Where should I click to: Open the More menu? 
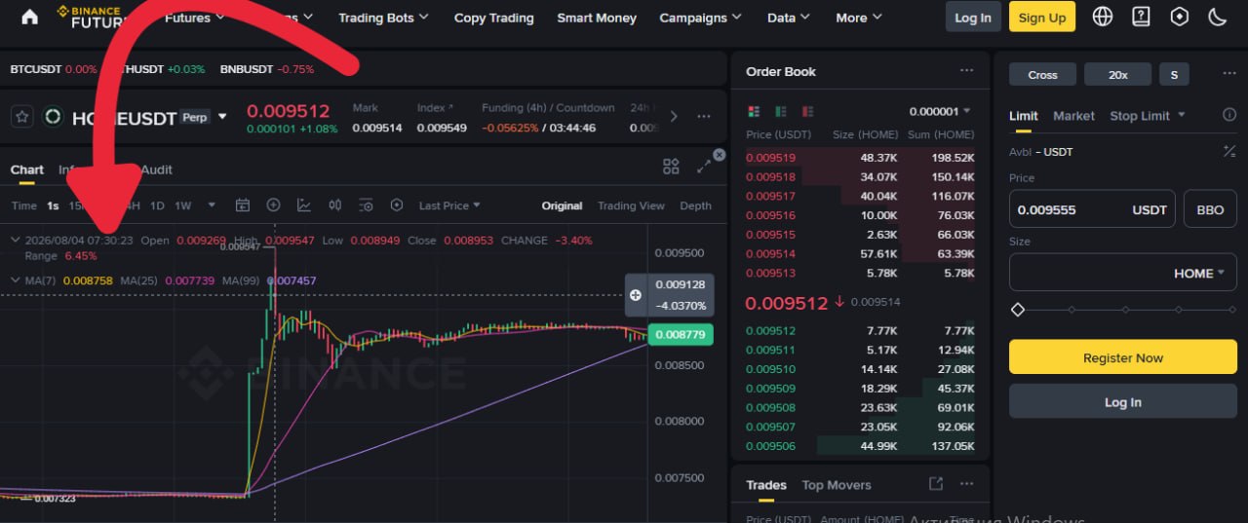[859, 18]
